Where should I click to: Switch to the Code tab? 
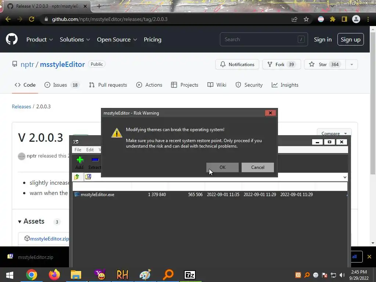(x=25, y=85)
